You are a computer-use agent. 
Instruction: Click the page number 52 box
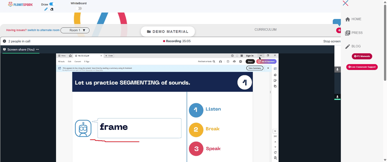pos(275,131)
